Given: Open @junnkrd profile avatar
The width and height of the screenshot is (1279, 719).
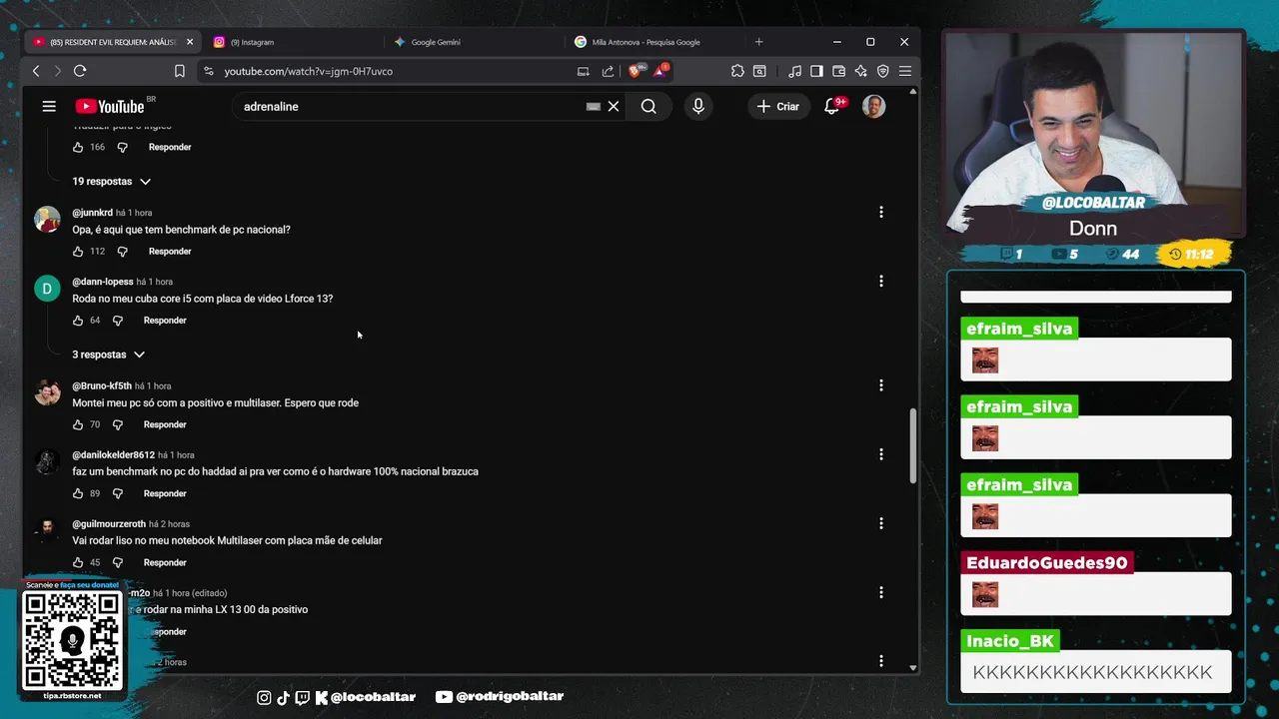Looking at the screenshot, I should click(47, 220).
